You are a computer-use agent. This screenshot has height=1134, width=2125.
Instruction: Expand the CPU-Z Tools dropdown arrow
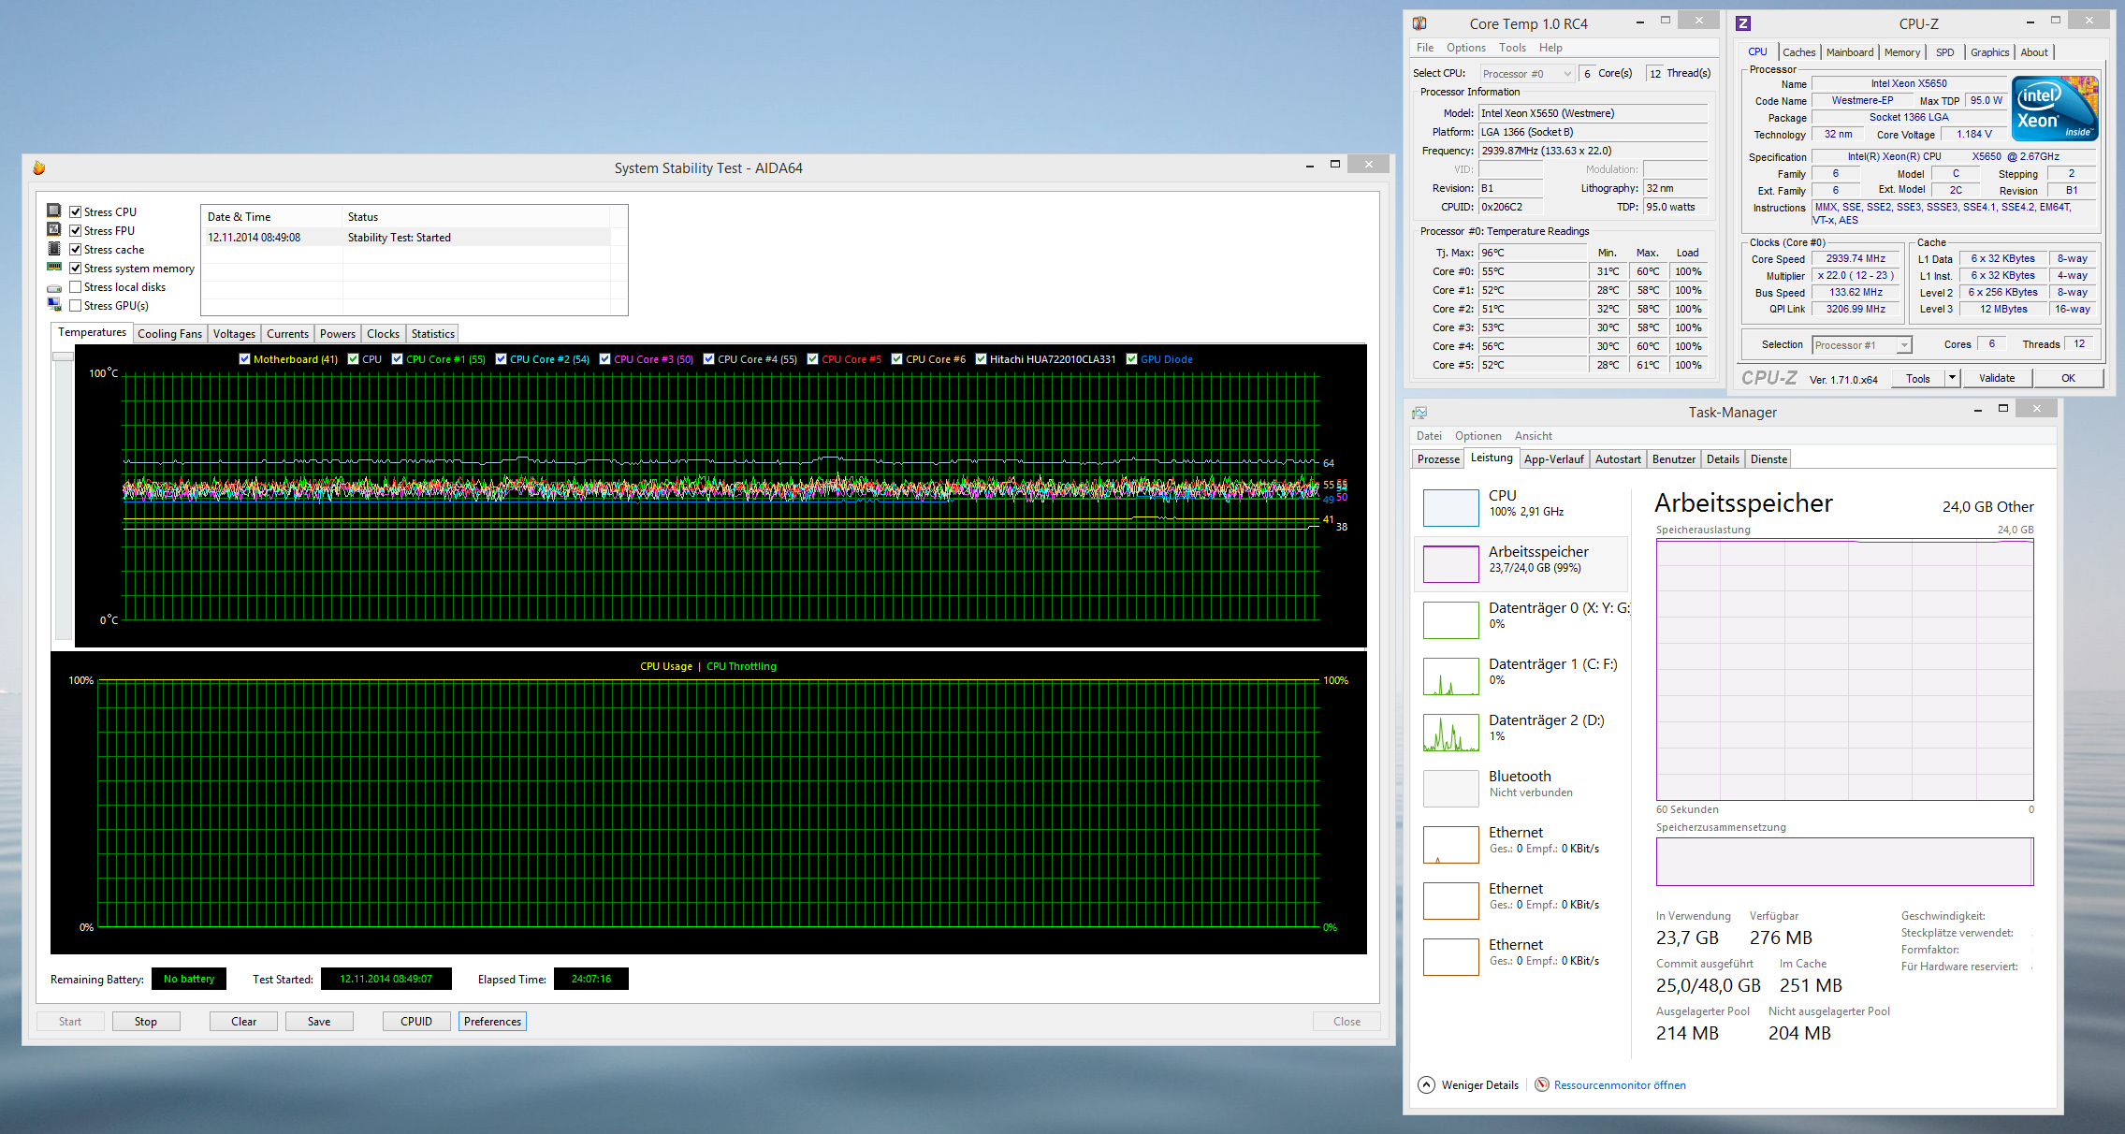[x=1952, y=378]
